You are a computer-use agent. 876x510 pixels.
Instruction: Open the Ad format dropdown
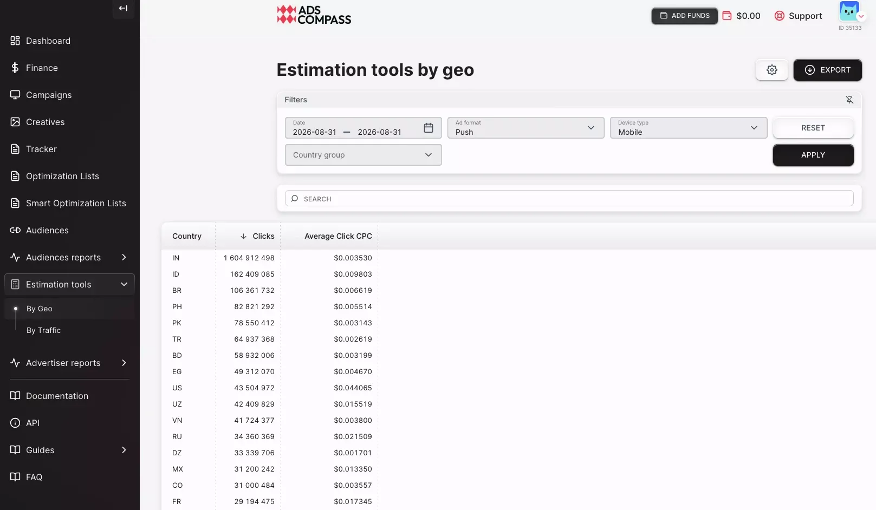point(525,128)
